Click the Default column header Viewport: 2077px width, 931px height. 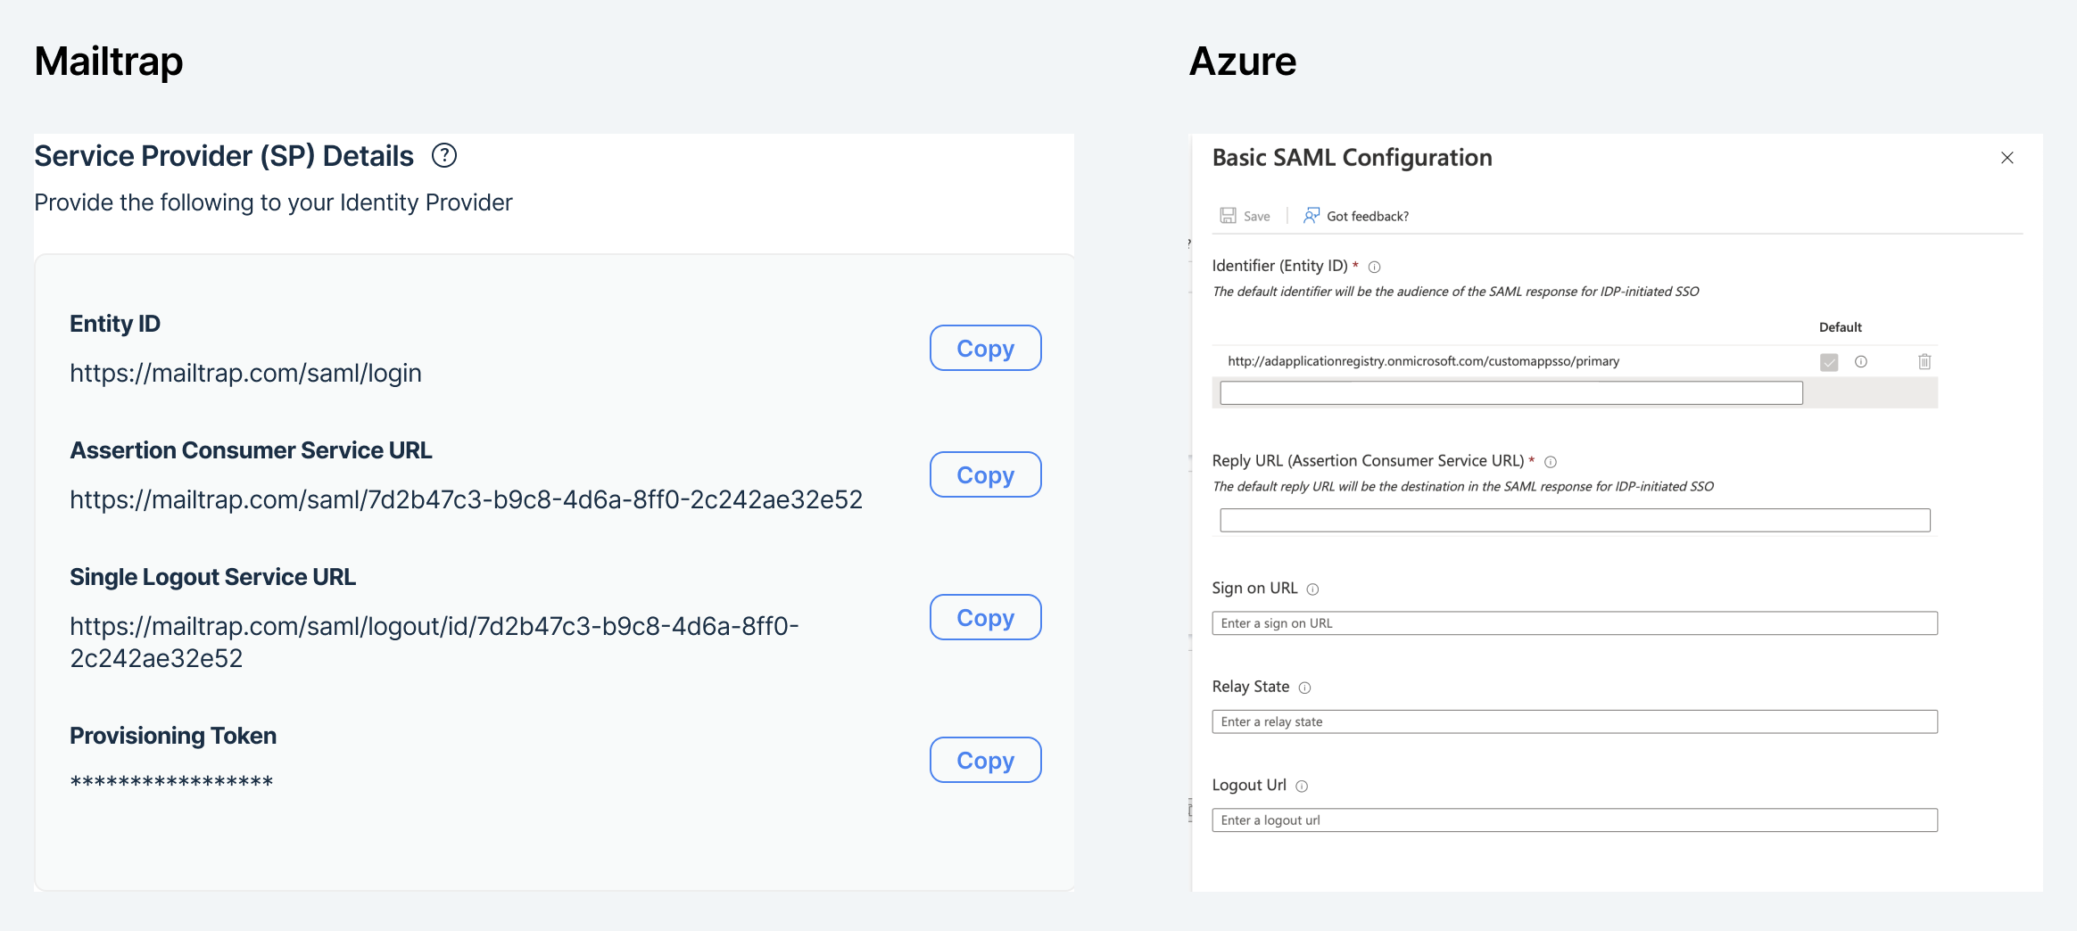(1840, 327)
